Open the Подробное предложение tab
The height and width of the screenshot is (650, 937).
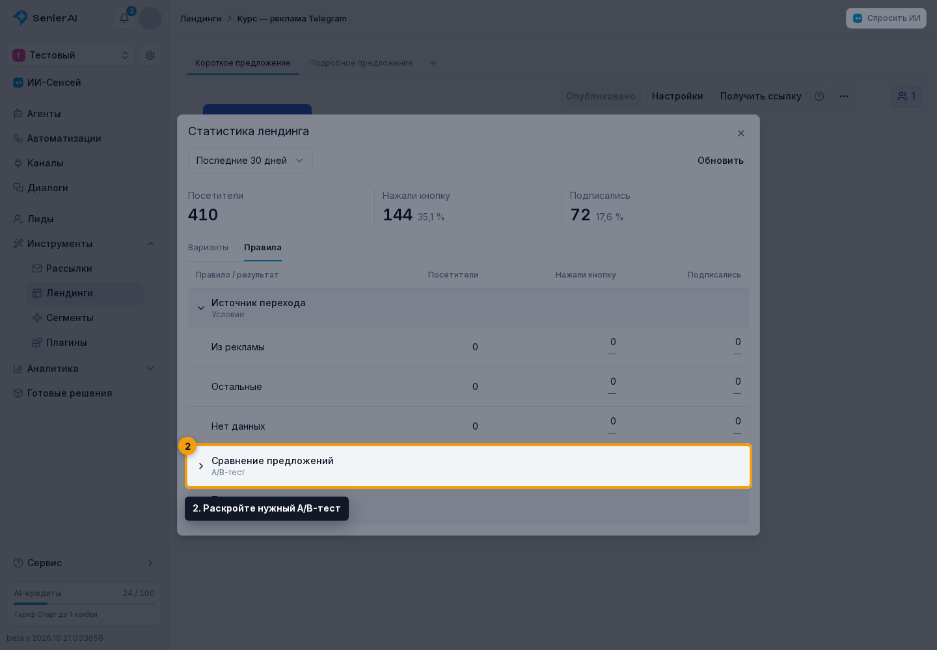[x=361, y=63]
